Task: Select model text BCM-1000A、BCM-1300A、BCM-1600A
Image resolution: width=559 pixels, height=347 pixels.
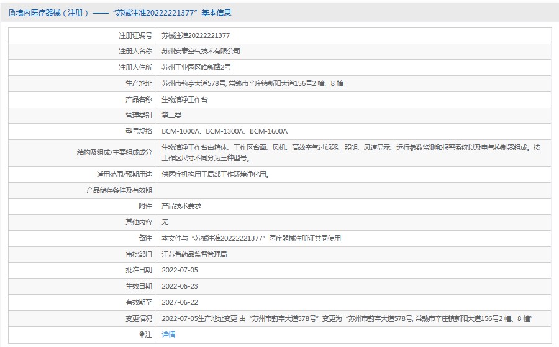Action: point(225,131)
